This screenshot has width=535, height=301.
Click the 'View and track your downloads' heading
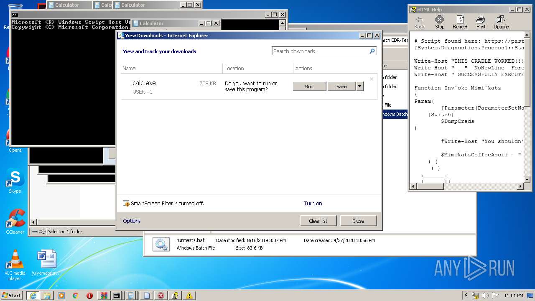pyautogui.click(x=159, y=51)
